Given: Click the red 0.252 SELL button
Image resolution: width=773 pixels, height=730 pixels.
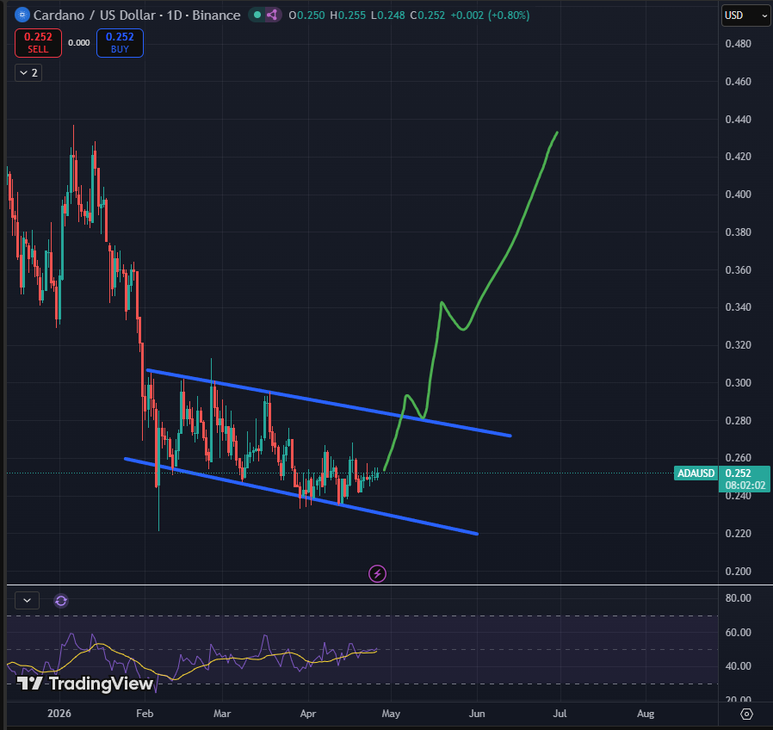Looking at the screenshot, I should pos(38,43).
